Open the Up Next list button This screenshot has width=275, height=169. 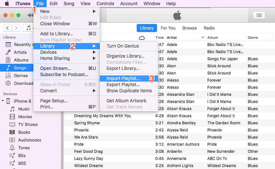(x=259, y=16)
